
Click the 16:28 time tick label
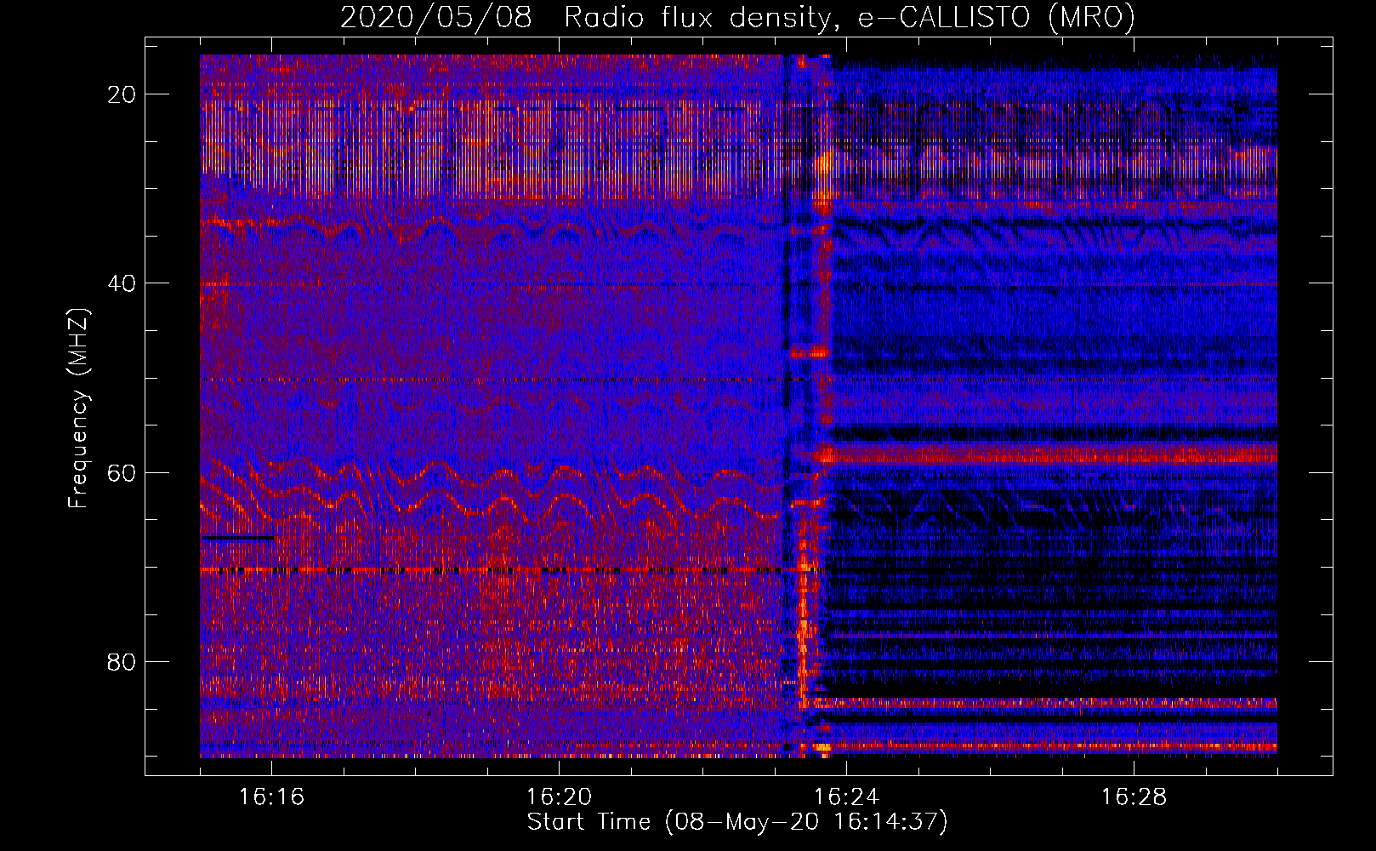[1134, 797]
